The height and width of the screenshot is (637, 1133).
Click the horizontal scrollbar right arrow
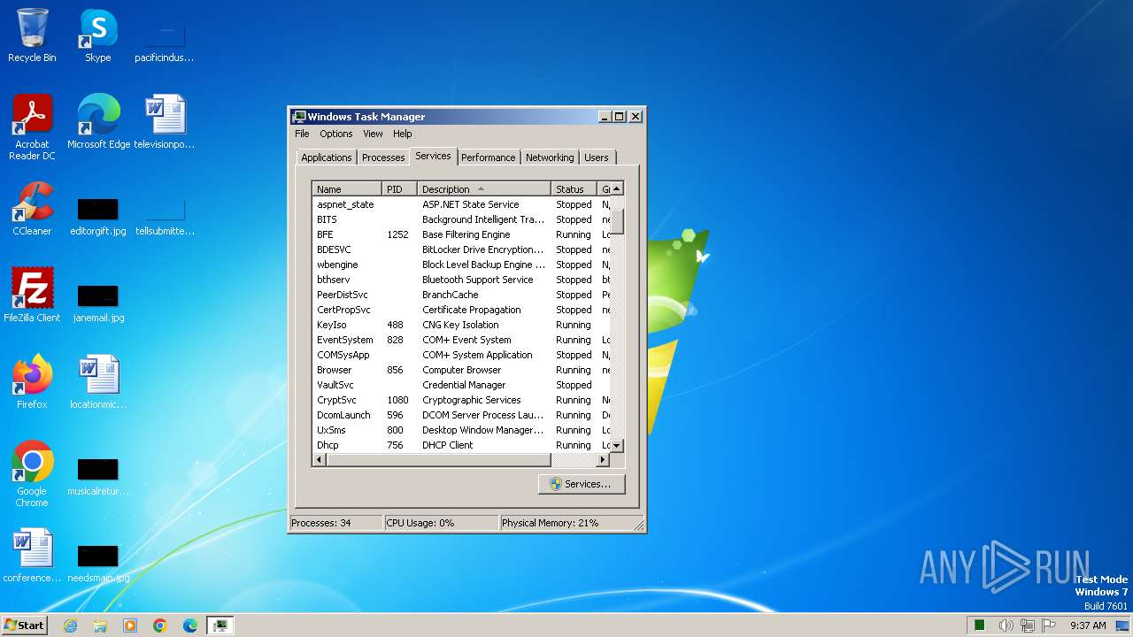coord(604,460)
